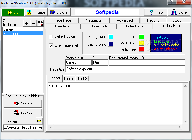
Task: Click the text area scroll down arrow
Action: (x=185, y=122)
